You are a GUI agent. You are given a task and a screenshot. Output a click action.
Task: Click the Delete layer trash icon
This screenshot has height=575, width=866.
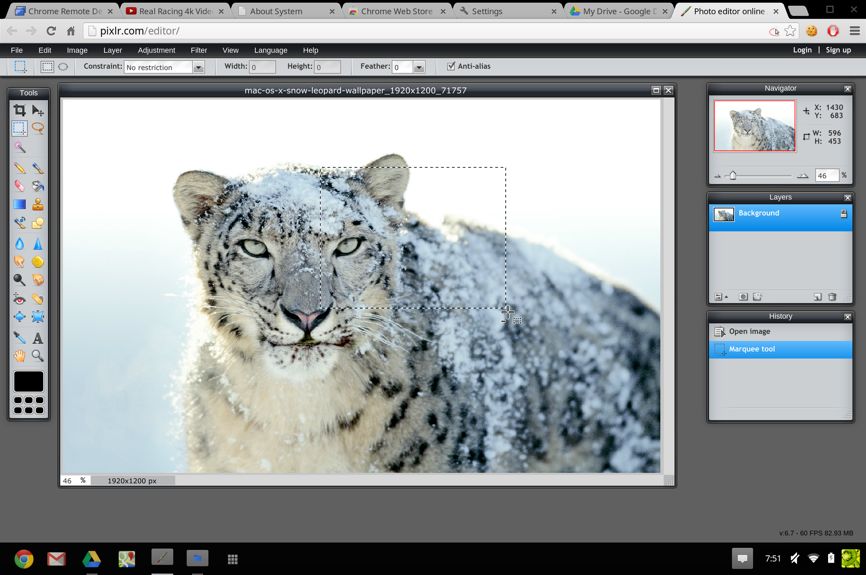tap(832, 297)
